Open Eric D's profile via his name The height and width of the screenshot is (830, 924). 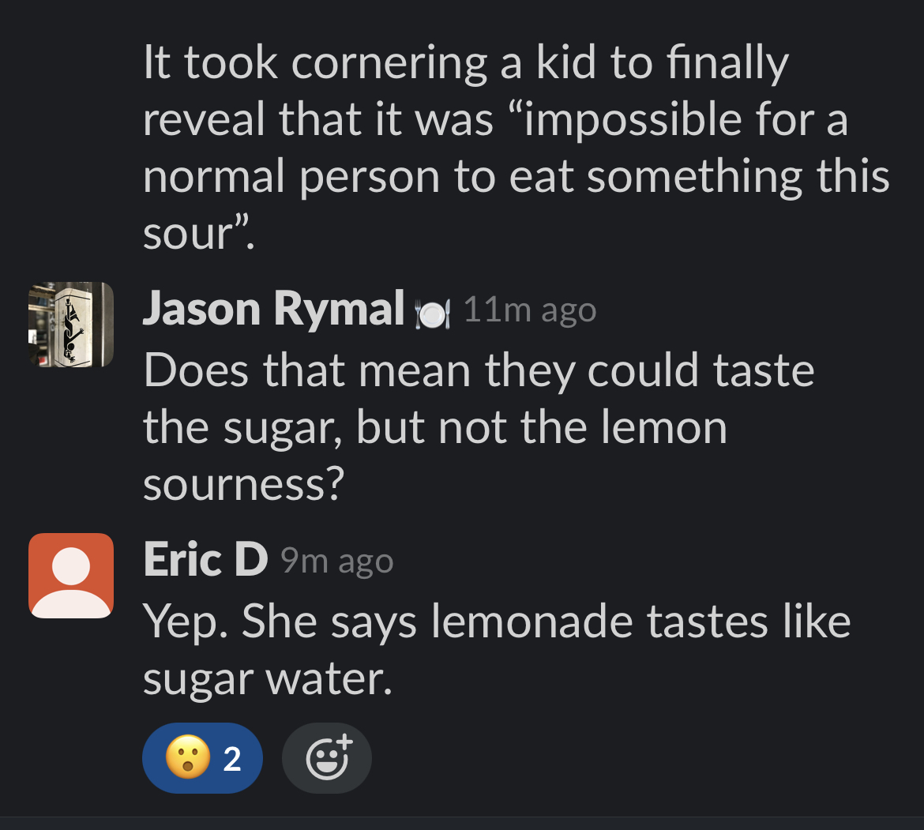(x=205, y=560)
